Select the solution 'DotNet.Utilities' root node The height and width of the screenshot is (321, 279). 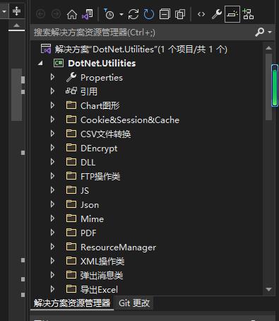[x=141, y=49]
